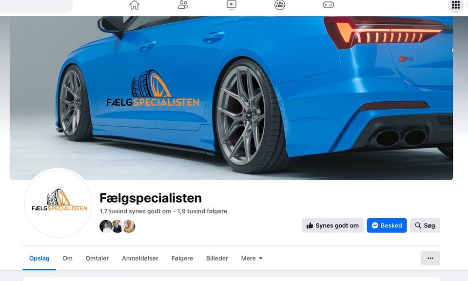Open the Gaming controller icon
468x281 pixels.
[328, 5]
